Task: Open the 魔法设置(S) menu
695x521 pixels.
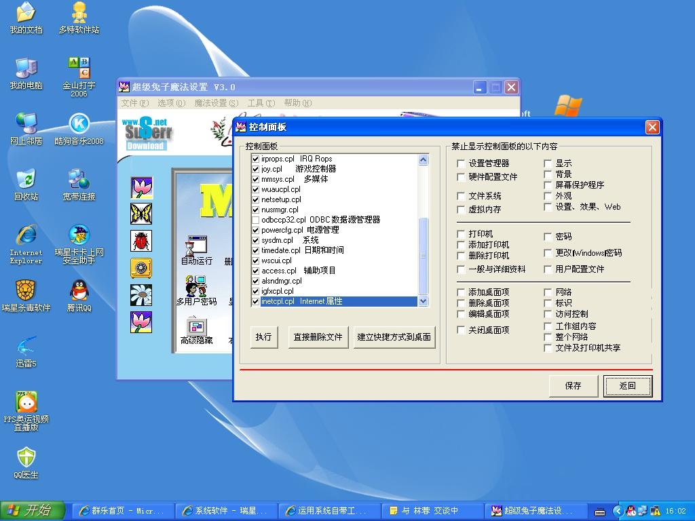Action: click(217, 103)
